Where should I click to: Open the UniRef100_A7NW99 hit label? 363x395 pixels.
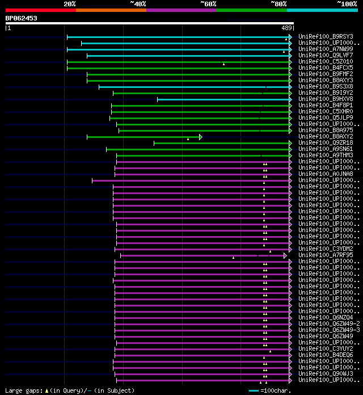coord(326,49)
